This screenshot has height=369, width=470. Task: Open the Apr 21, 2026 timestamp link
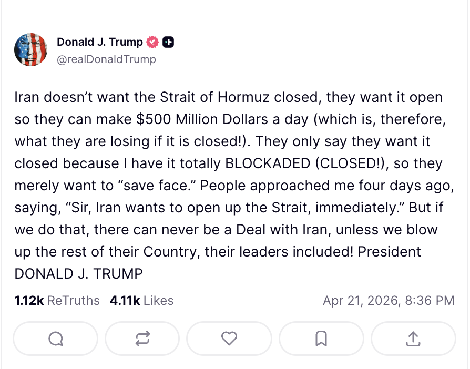(x=388, y=301)
